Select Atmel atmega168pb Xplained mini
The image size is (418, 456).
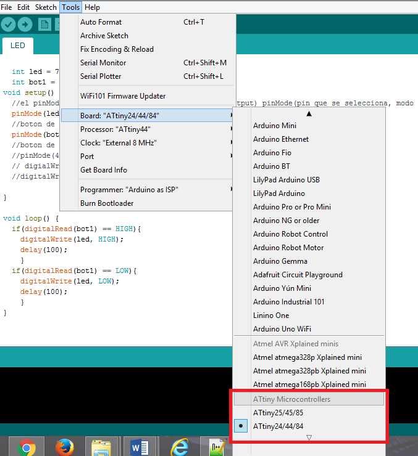[x=309, y=384]
